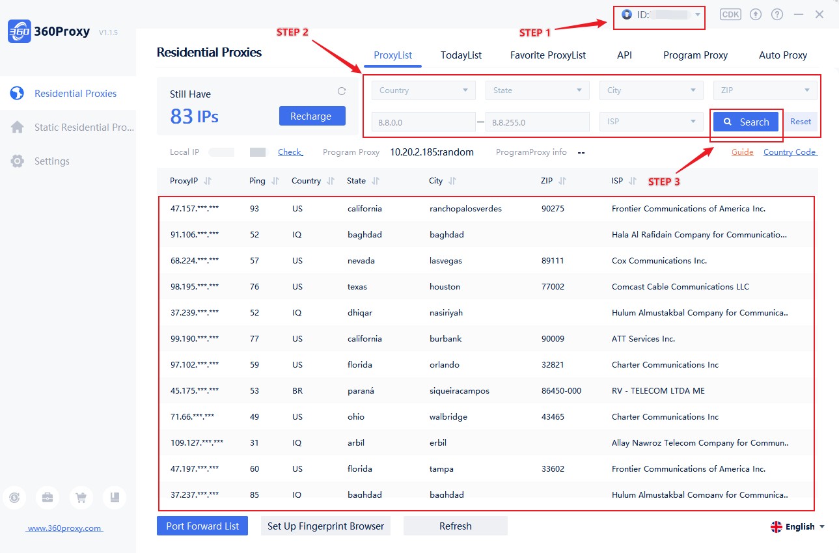839x553 pixels.
Task: Switch to the ProxyList tab
Action: (x=393, y=55)
